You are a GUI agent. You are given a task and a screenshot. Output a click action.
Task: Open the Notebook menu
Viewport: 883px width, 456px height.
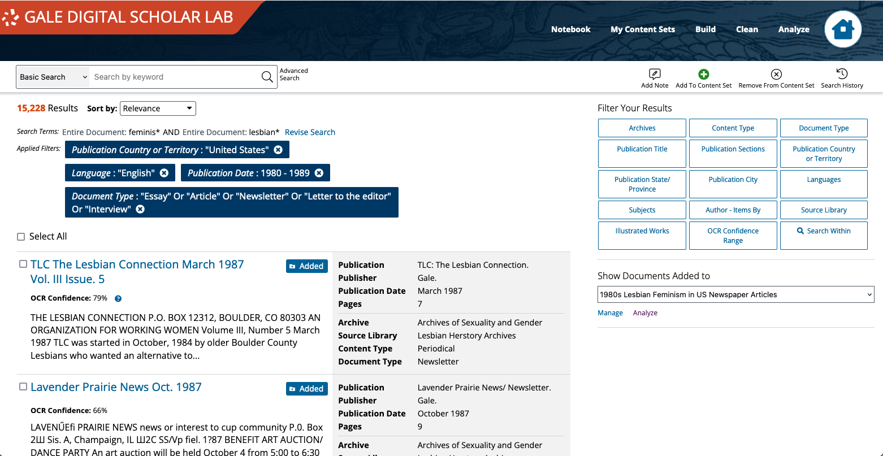pyautogui.click(x=570, y=29)
